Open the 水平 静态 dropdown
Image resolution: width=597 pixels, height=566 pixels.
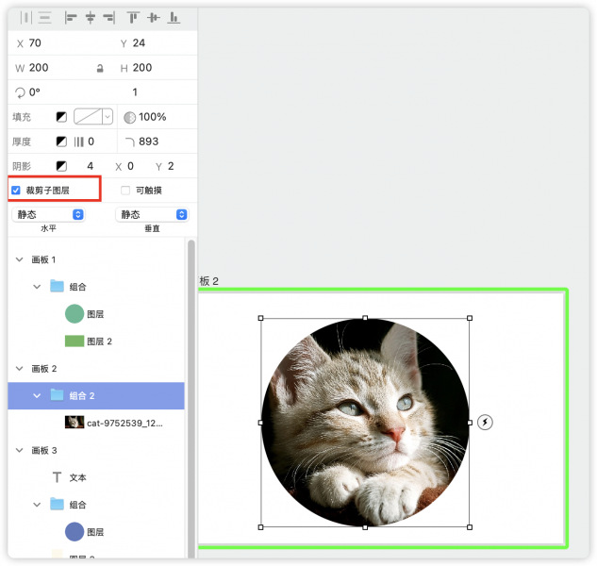(x=49, y=214)
